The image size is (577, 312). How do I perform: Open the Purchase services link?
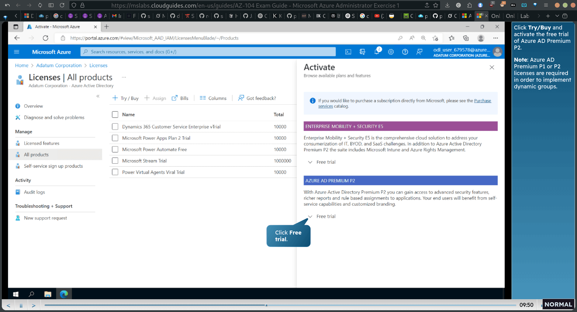pyautogui.click(x=482, y=101)
